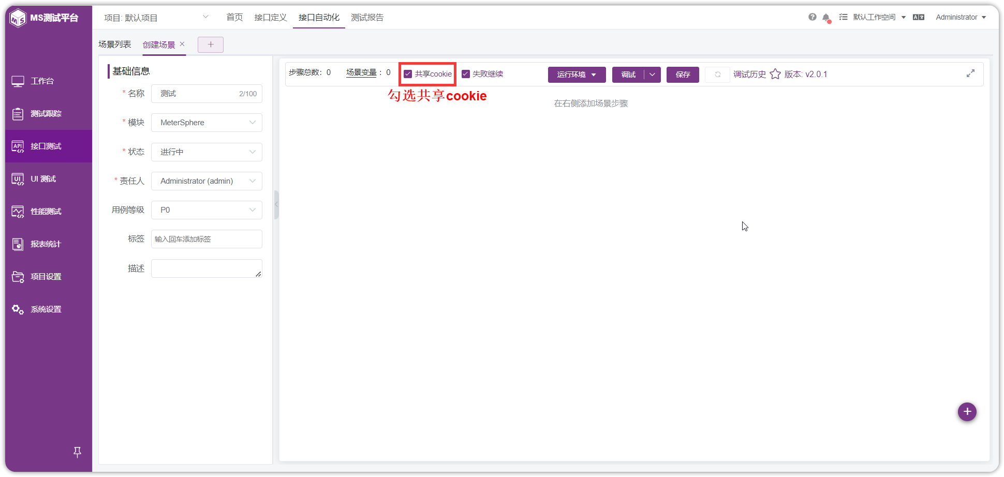Click the task list icon in the header

pos(843,17)
